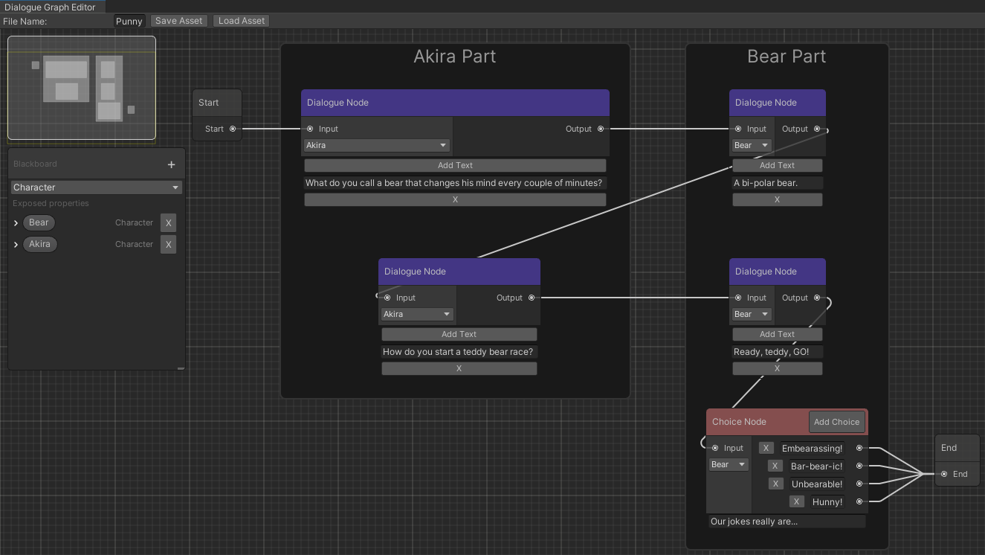Click the Load Asset button
The width and height of the screenshot is (985, 555).
point(240,20)
